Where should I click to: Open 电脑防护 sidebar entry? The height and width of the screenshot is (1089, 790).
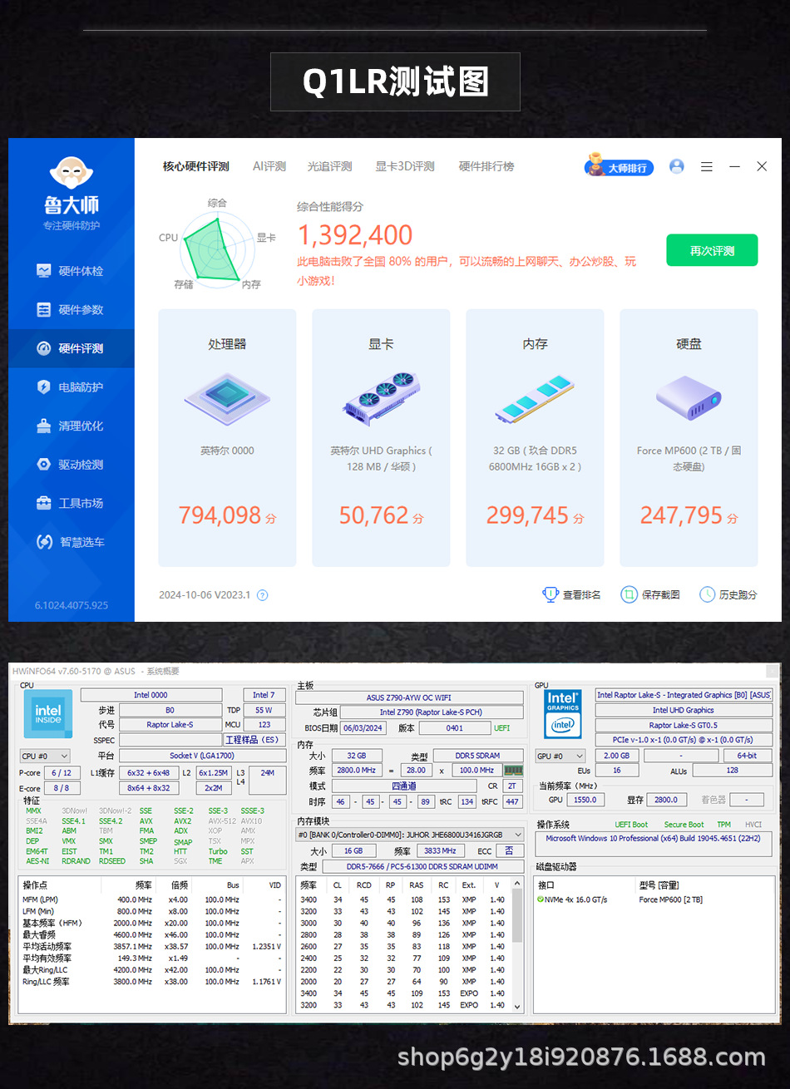point(71,387)
